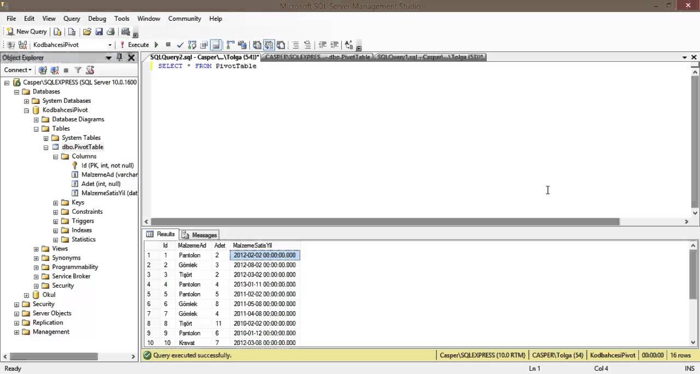Switch to the dbo.PivotTable document tab

tap(317, 57)
